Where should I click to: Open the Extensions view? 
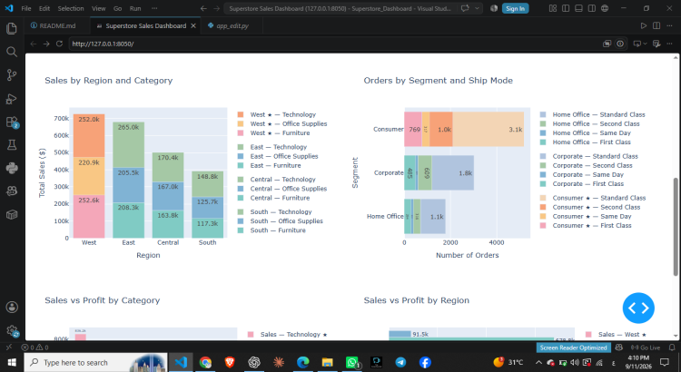pos(12,122)
